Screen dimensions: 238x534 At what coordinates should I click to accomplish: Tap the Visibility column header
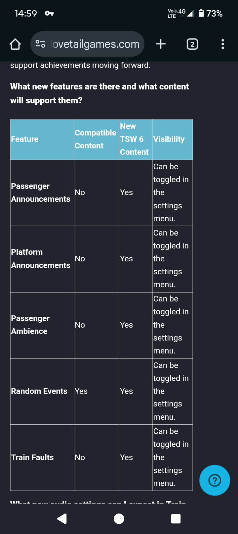[169, 139]
